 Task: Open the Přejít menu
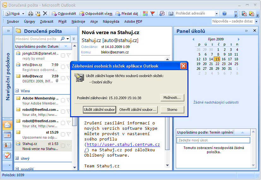(62, 21)
